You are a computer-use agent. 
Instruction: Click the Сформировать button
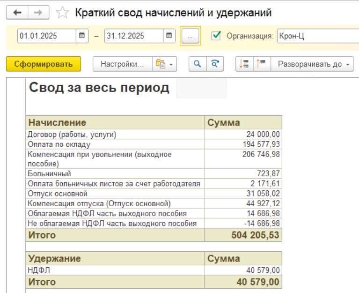(44, 64)
